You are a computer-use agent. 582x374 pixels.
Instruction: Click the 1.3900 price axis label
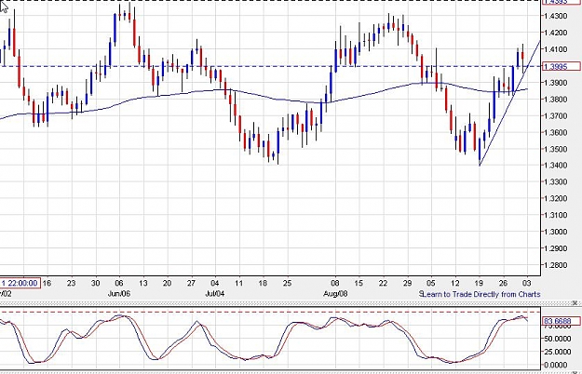(x=556, y=83)
